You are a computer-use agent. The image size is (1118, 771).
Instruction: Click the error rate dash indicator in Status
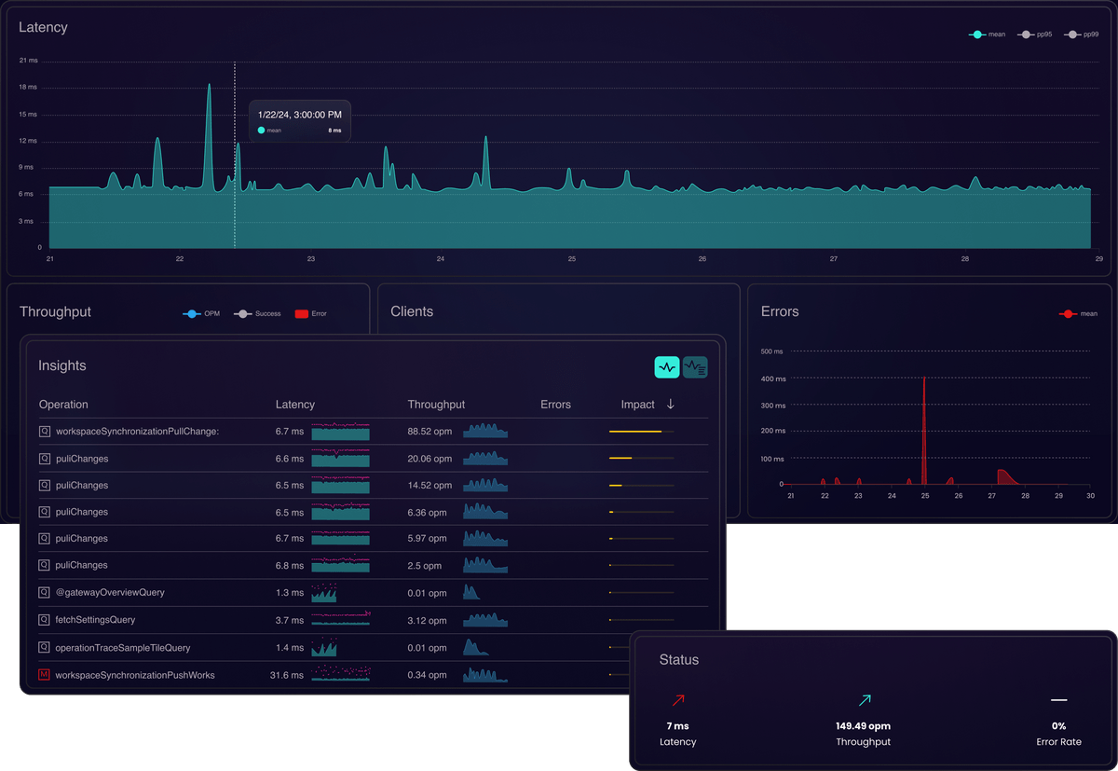tap(1058, 700)
